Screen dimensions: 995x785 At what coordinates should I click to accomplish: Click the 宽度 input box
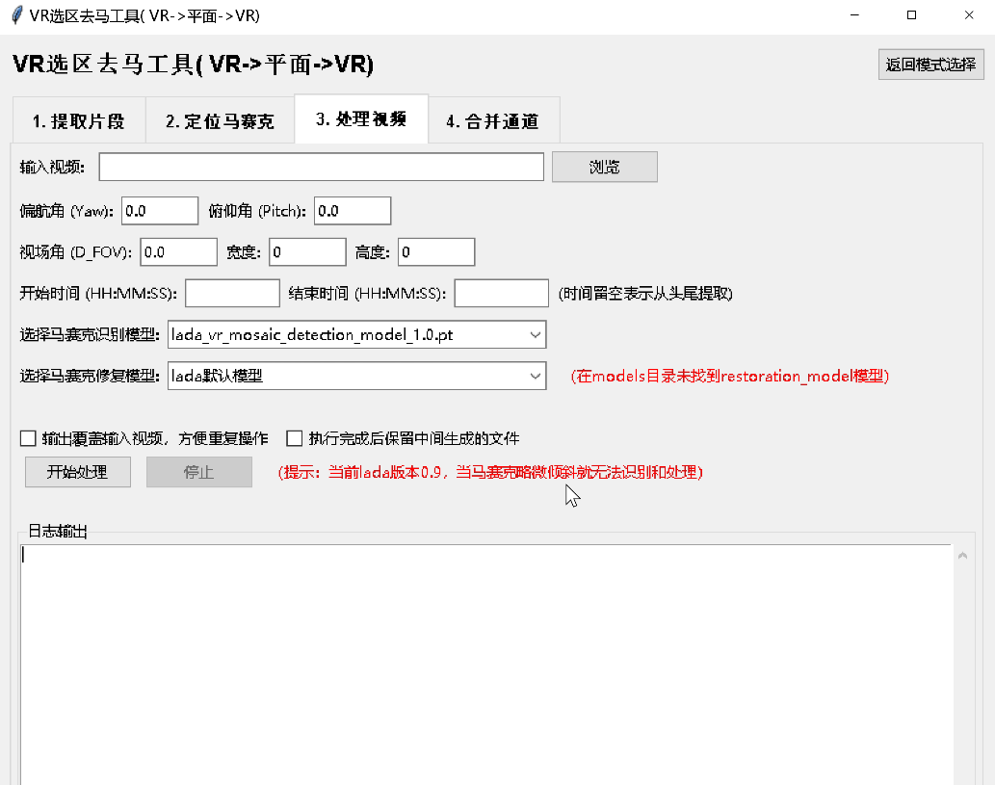click(x=308, y=252)
